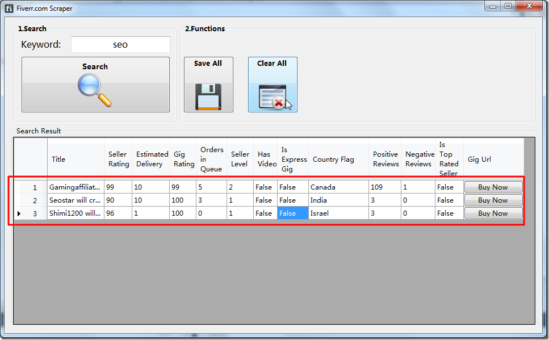Select the India country cell
The width and height of the screenshot is (549, 340).
pos(338,200)
